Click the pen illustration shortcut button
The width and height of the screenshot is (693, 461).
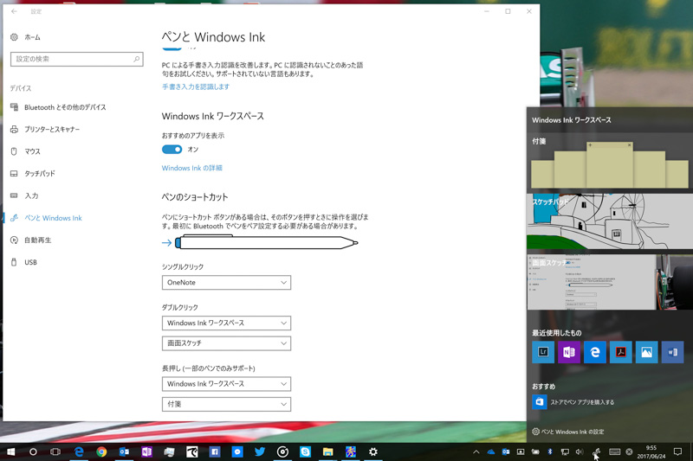pos(178,242)
